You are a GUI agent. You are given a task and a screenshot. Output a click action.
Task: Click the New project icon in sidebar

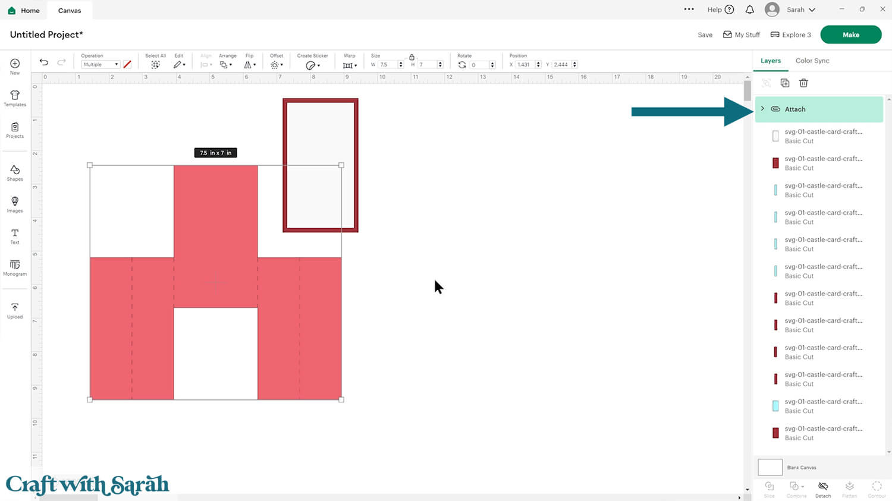click(15, 66)
